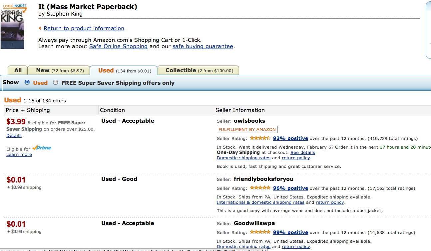Open owlsbooks 93% positive rating link

tap(290, 138)
